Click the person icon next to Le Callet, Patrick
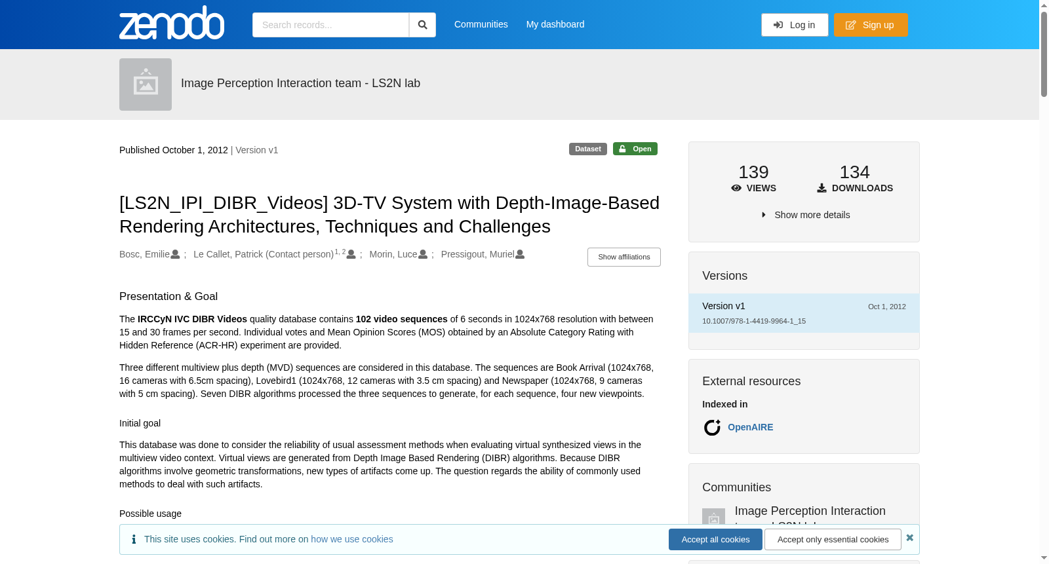Screen dimensions: 1049x564 coord(351,254)
